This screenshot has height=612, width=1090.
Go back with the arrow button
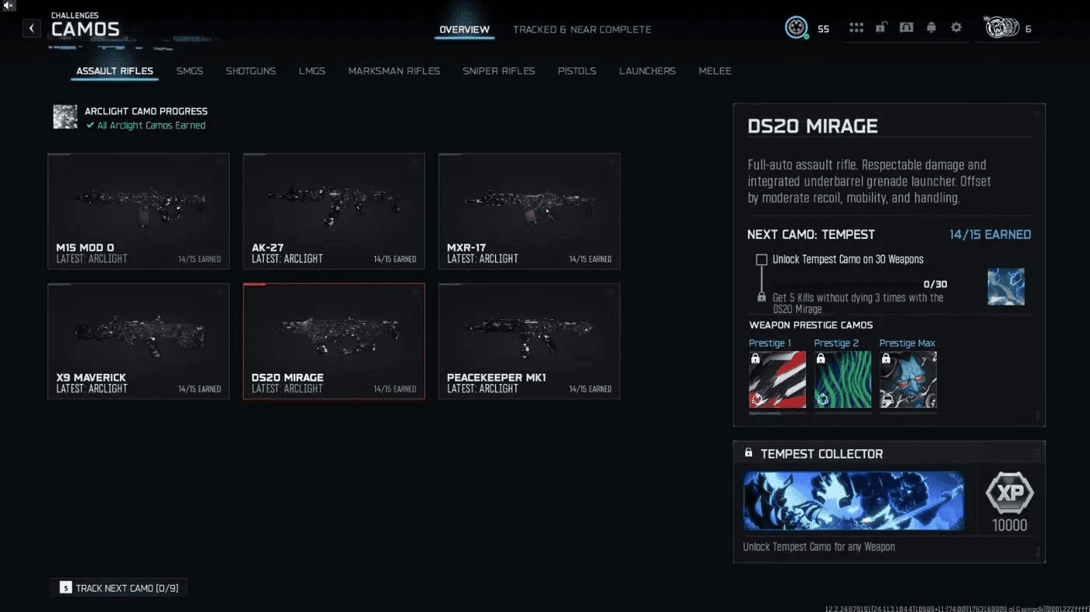[x=31, y=28]
